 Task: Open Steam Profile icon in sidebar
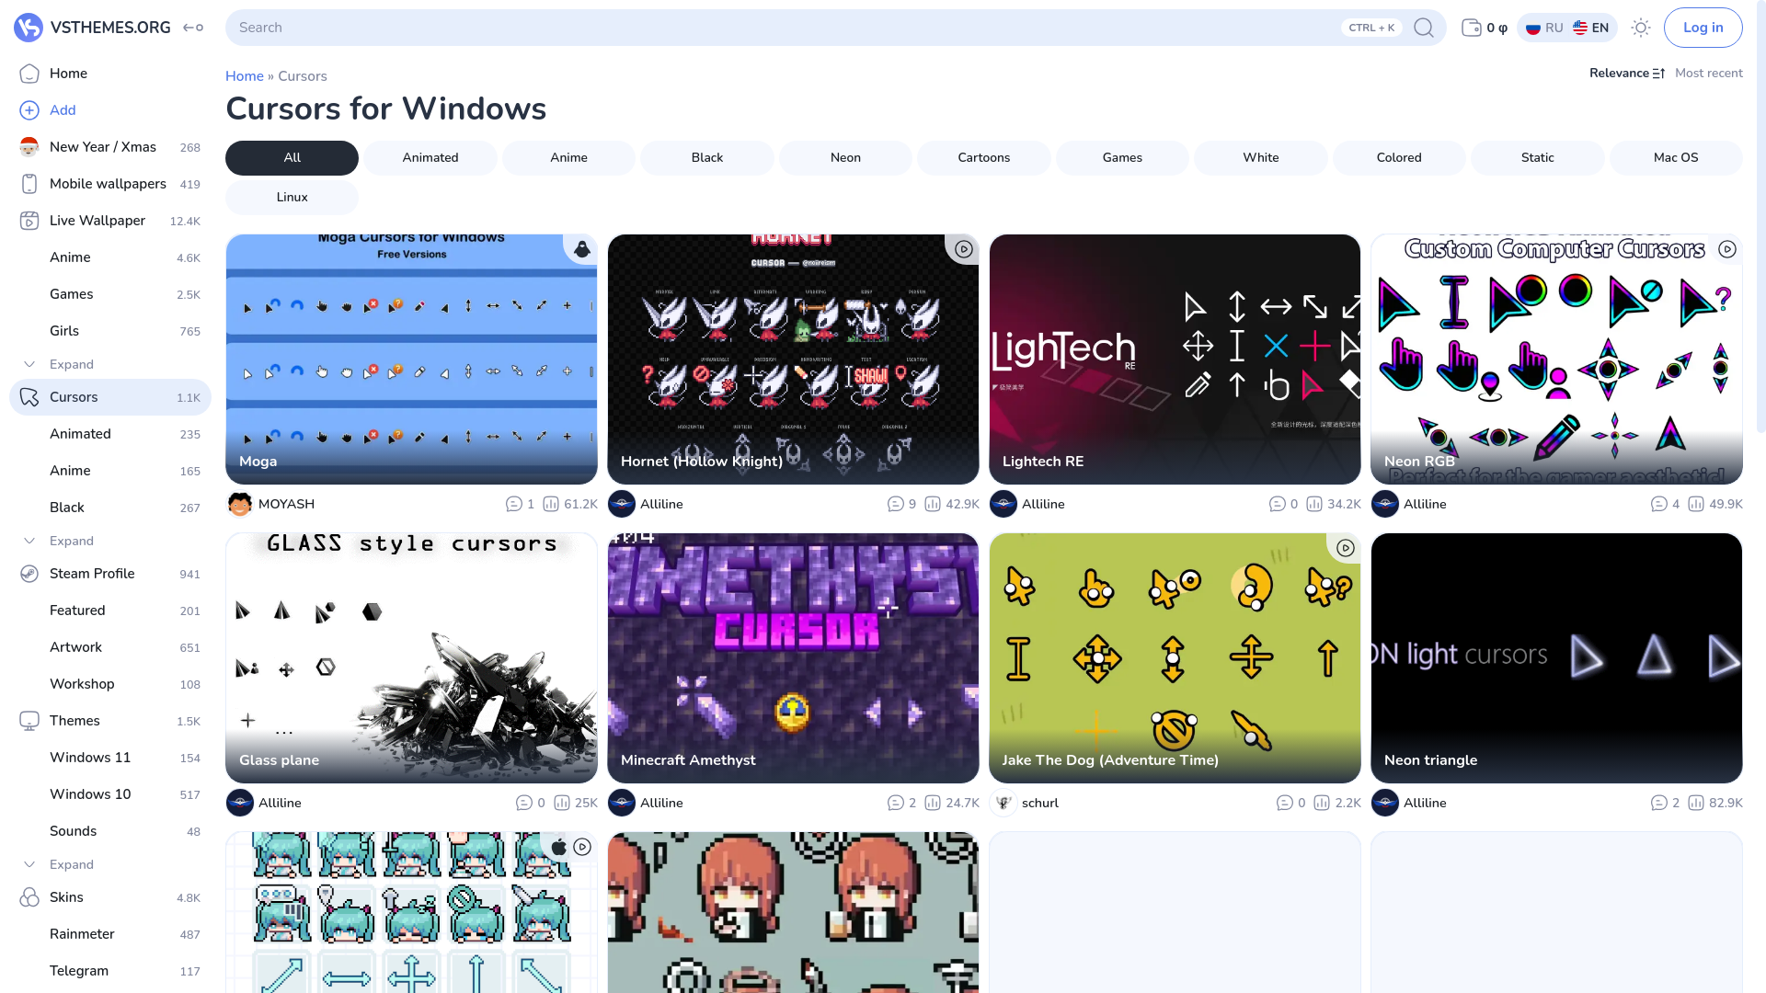[x=29, y=574]
